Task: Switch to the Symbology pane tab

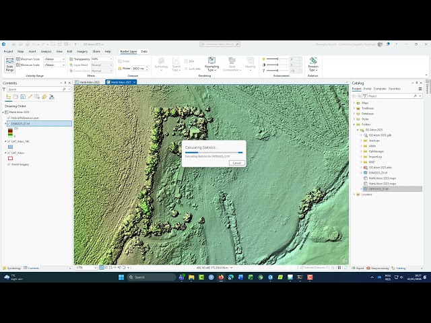Action: click(x=12, y=268)
